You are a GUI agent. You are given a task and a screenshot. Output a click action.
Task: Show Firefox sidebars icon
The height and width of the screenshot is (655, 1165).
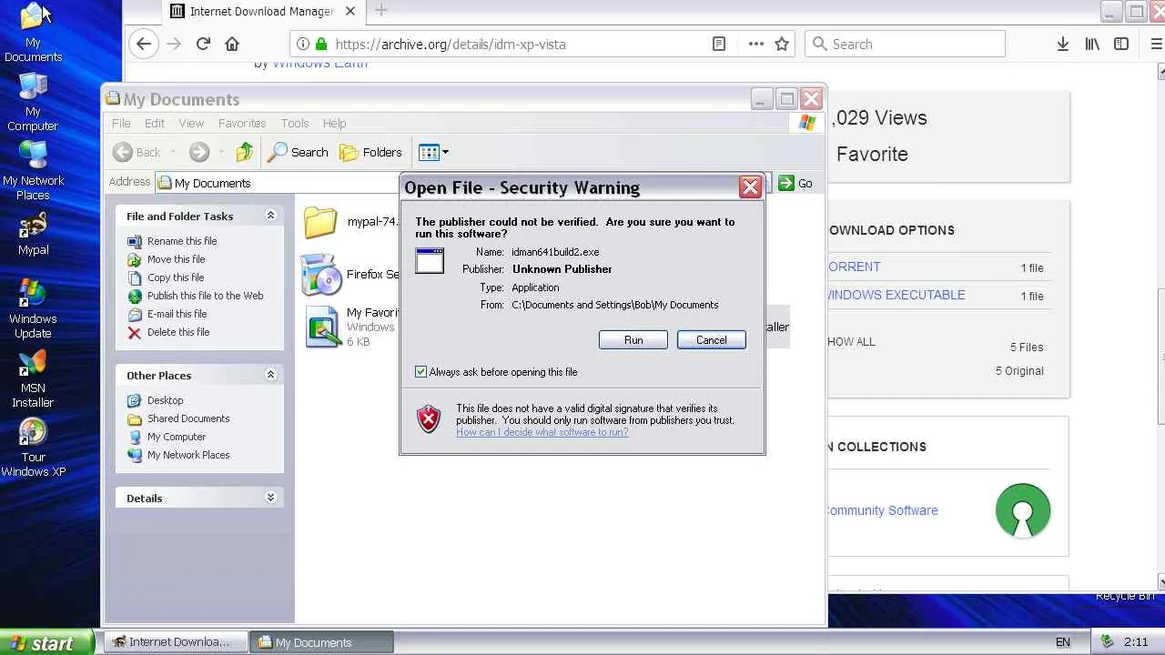pos(1121,44)
